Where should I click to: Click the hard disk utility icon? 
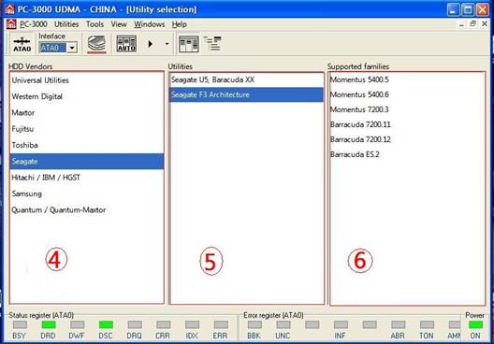(x=96, y=44)
